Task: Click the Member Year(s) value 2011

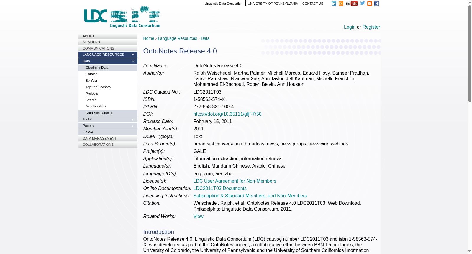Action: [x=199, y=129]
